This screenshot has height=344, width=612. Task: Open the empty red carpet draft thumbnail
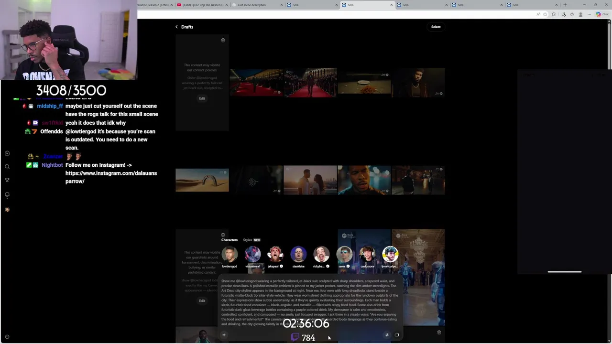pyautogui.click(x=256, y=82)
